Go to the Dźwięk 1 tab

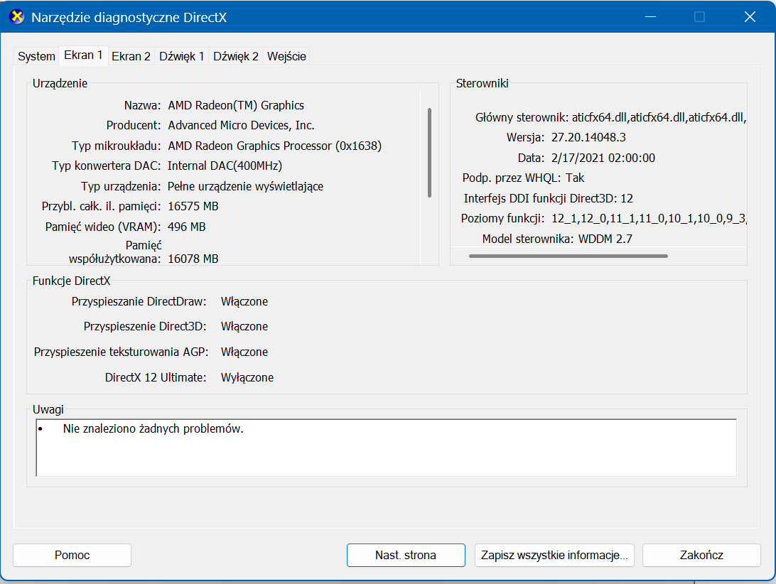(x=182, y=56)
